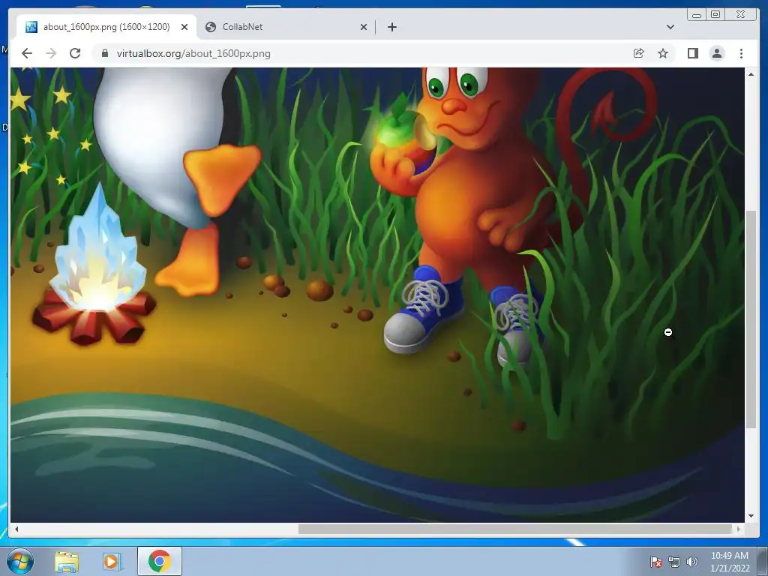768x576 pixels.
Task: Open Action Center flag icon
Action: pyautogui.click(x=655, y=562)
